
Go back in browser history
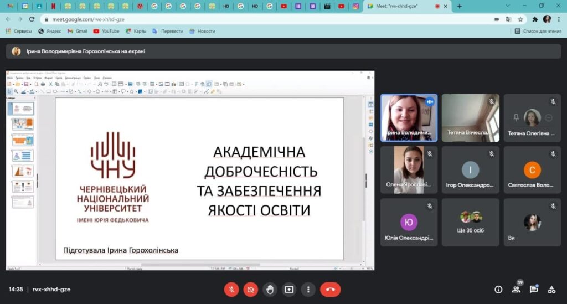8,19
